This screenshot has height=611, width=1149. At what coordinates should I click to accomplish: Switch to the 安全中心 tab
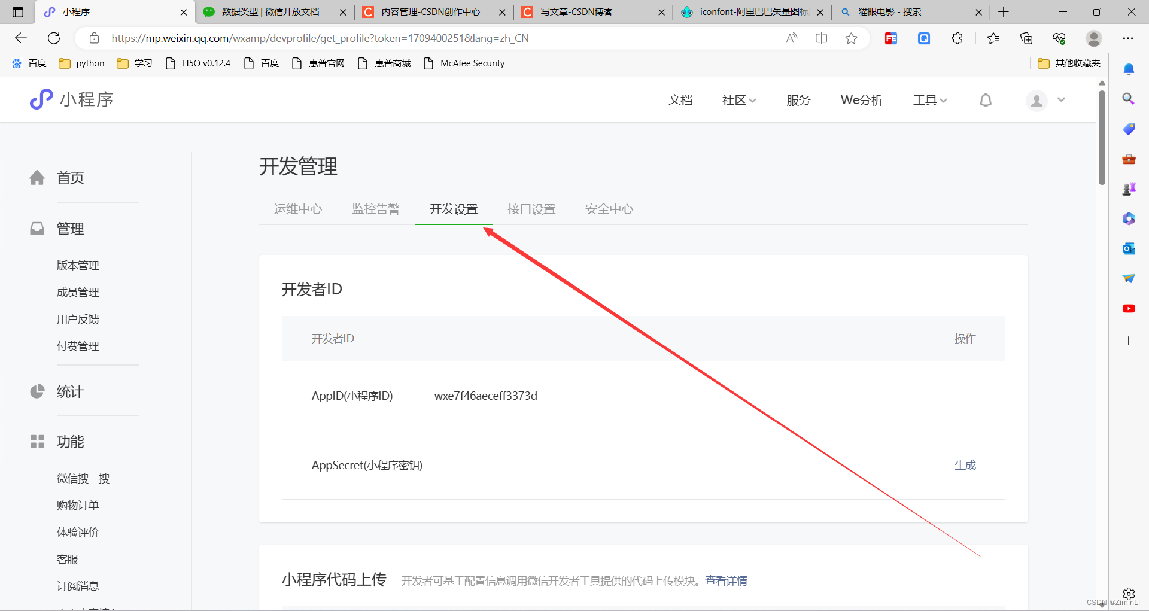(x=609, y=209)
